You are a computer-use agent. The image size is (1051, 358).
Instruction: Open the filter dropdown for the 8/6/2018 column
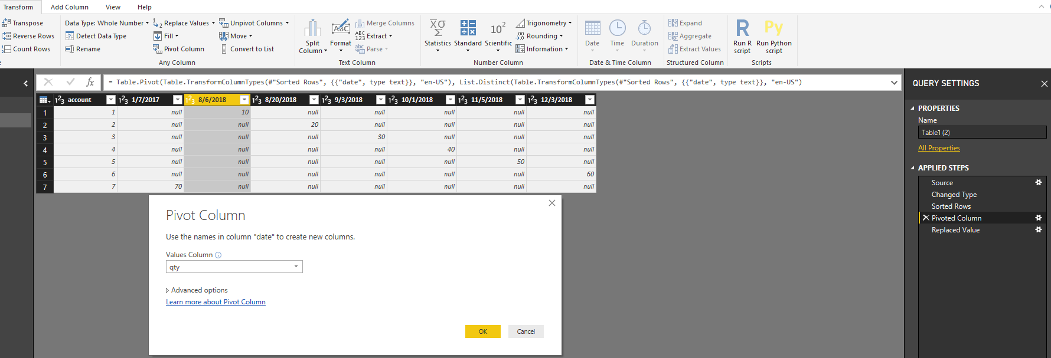coord(244,100)
